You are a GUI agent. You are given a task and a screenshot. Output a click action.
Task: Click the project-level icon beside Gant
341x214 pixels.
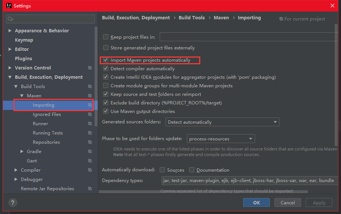(90, 161)
